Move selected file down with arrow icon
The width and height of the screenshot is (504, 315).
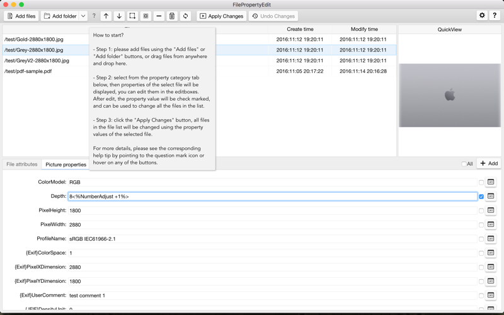(x=119, y=16)
